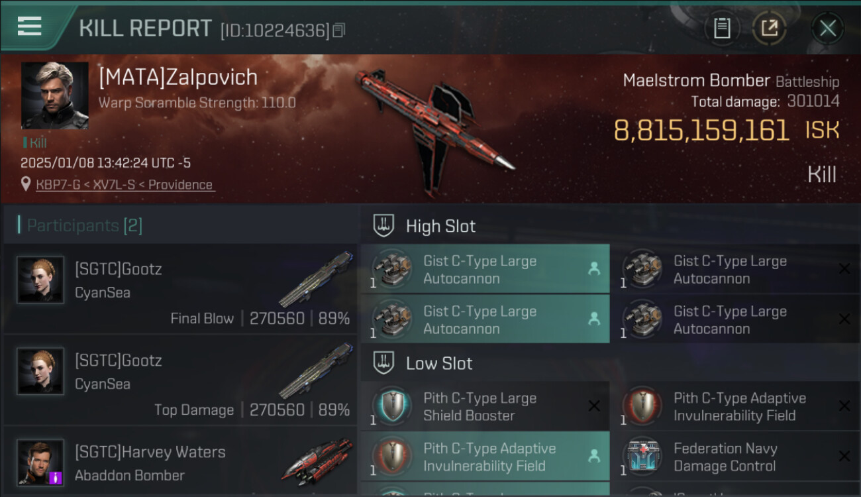Click the clipboard notes icon
Viewport: 861px width, 497px height.
point(722,28)
